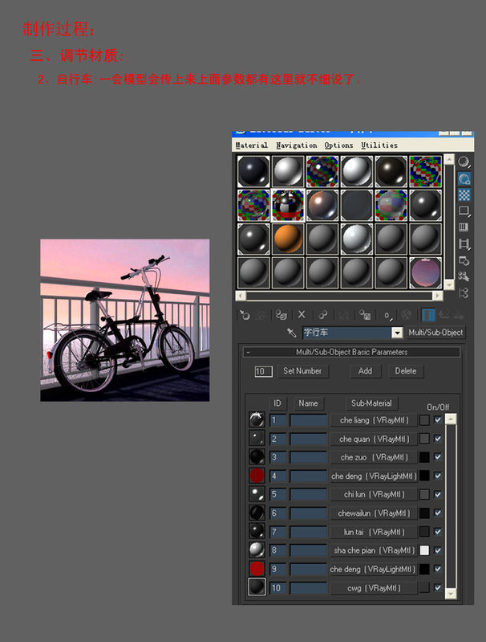Toggle the Show End Result icon
Viewport: 486px width, 642px height.
tap(428, 315)
